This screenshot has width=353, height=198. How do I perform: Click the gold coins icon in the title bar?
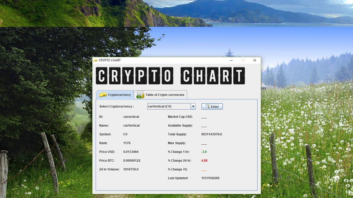coord(95,60)
